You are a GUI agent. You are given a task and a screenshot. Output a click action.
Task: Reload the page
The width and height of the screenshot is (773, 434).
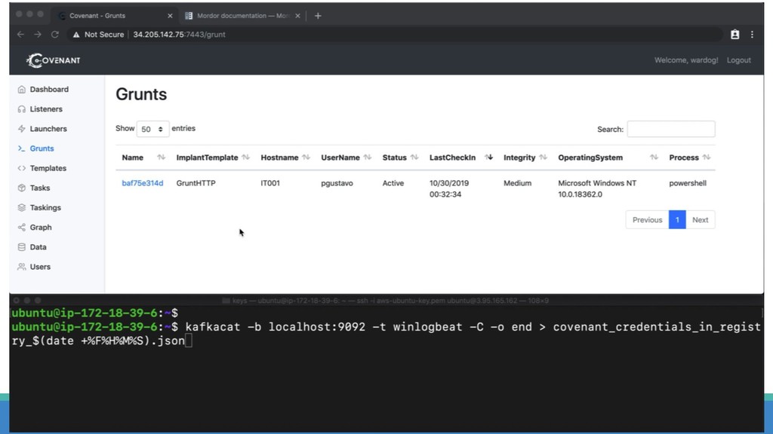point(54,35)
